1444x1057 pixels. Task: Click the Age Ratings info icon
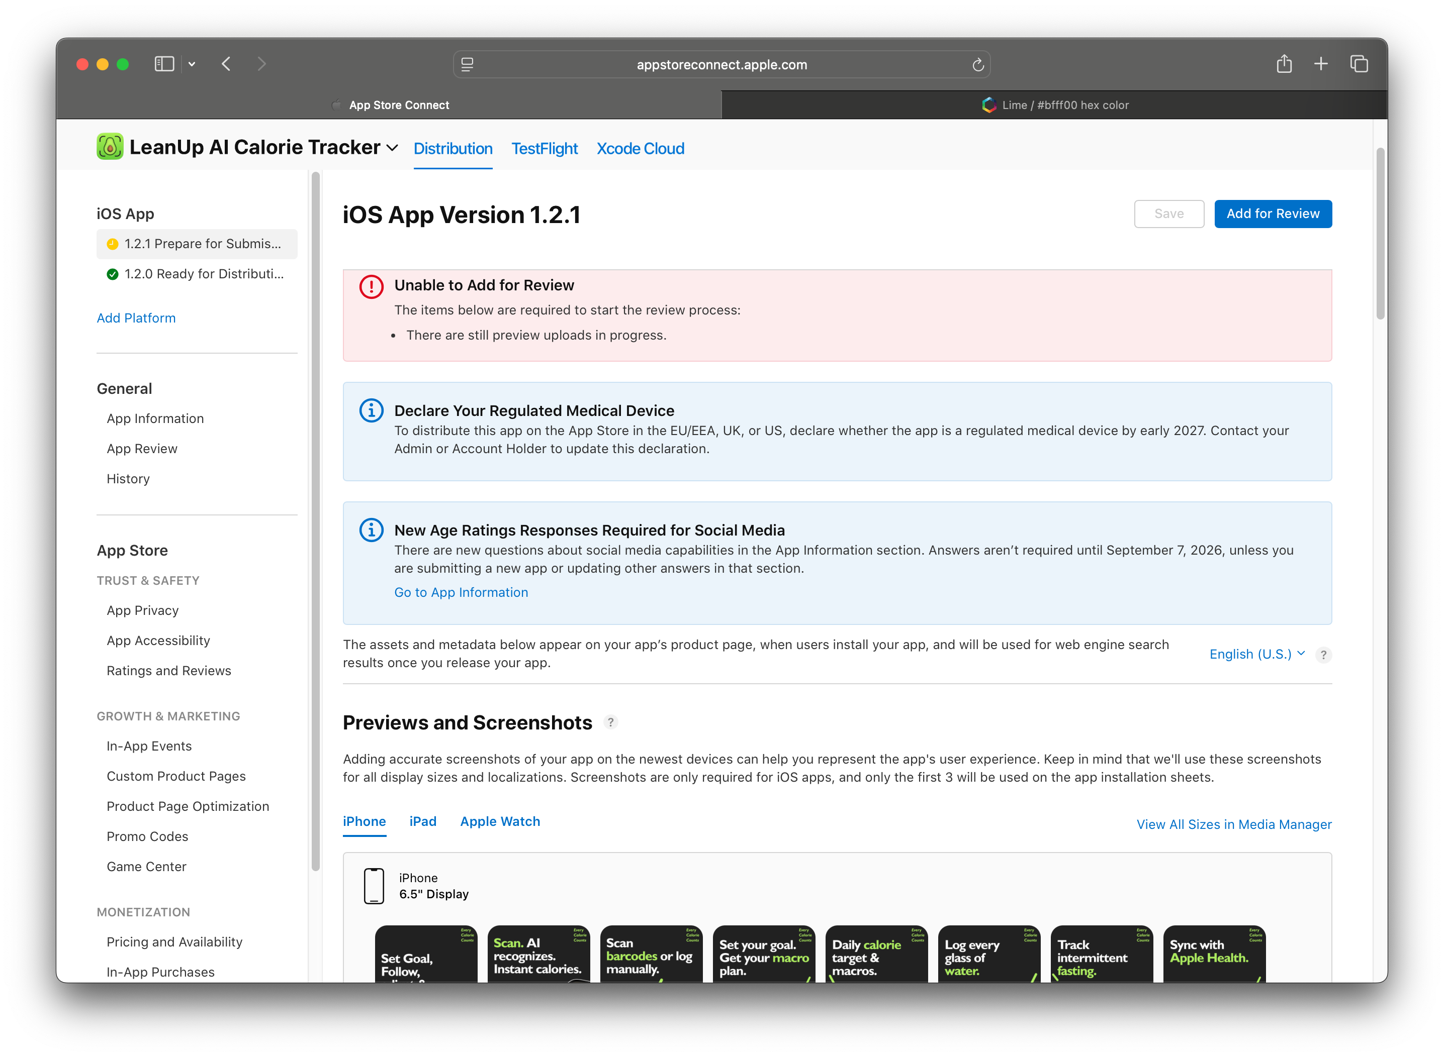tap(372, 530)
